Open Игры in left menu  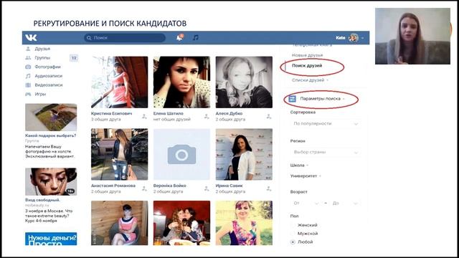40,94
